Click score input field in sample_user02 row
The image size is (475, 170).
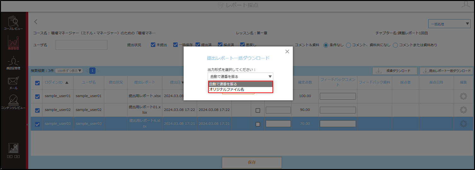278,110
